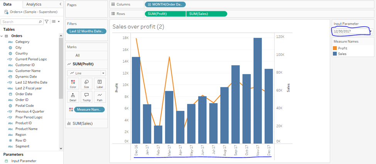This screenshot has width=376, height=164.
Task: Select the Customer Name field
Action: (28, 71)
